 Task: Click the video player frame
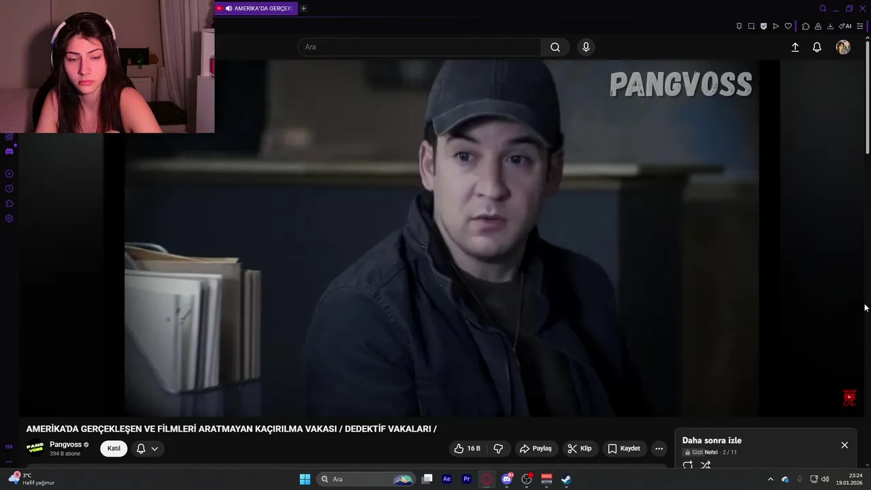(x=442, y=238)
